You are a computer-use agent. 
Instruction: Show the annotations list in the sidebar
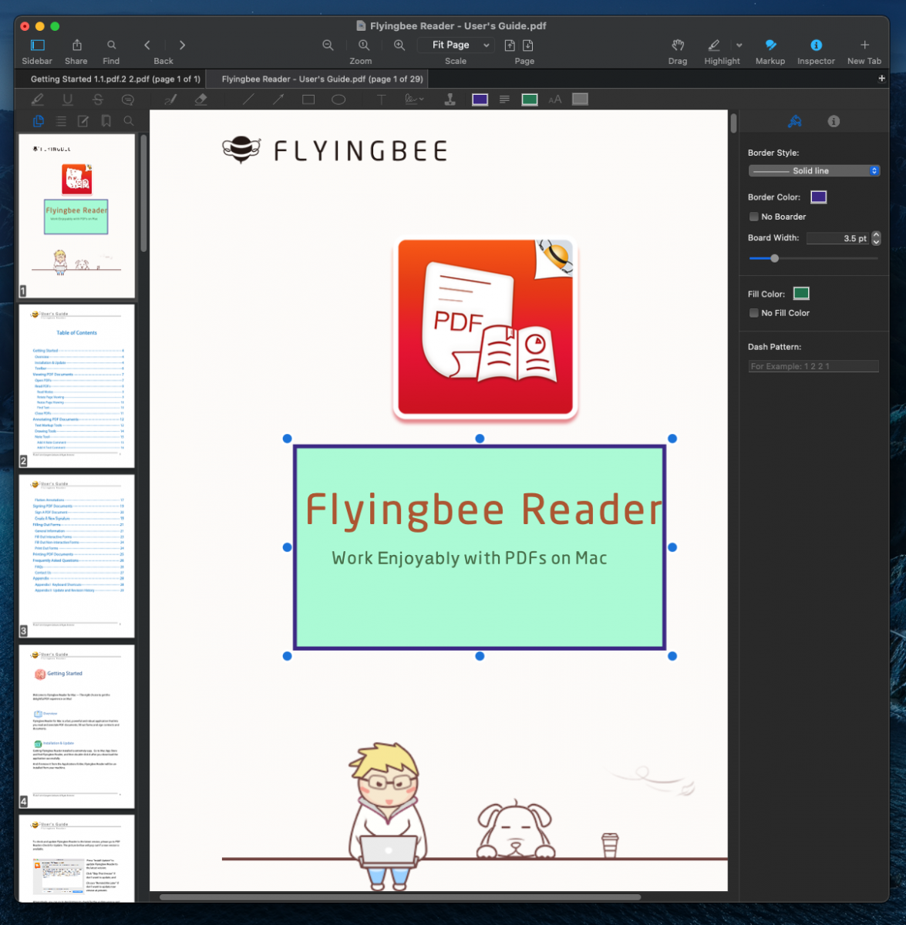click(83, 121)
